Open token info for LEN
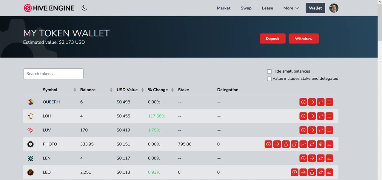Image resolution: width=382 pixels, height=180 pixels. pos(303,158)
